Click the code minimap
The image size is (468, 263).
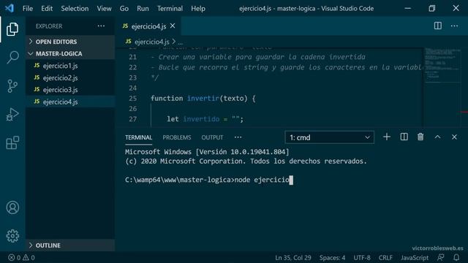click(442, 86)
